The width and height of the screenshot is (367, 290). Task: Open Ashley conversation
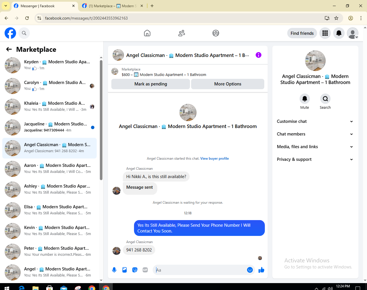tap(49, 190)
